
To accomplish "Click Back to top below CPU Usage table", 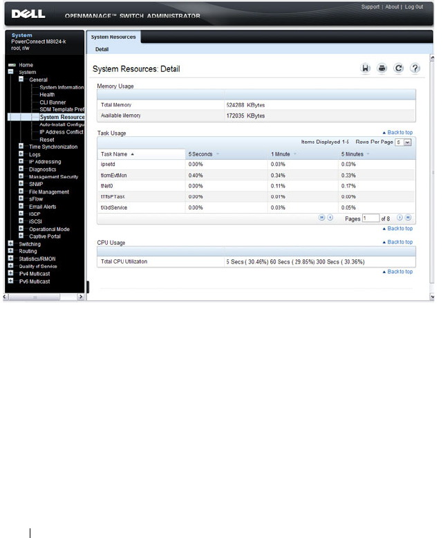I will (x=398, y=272).
